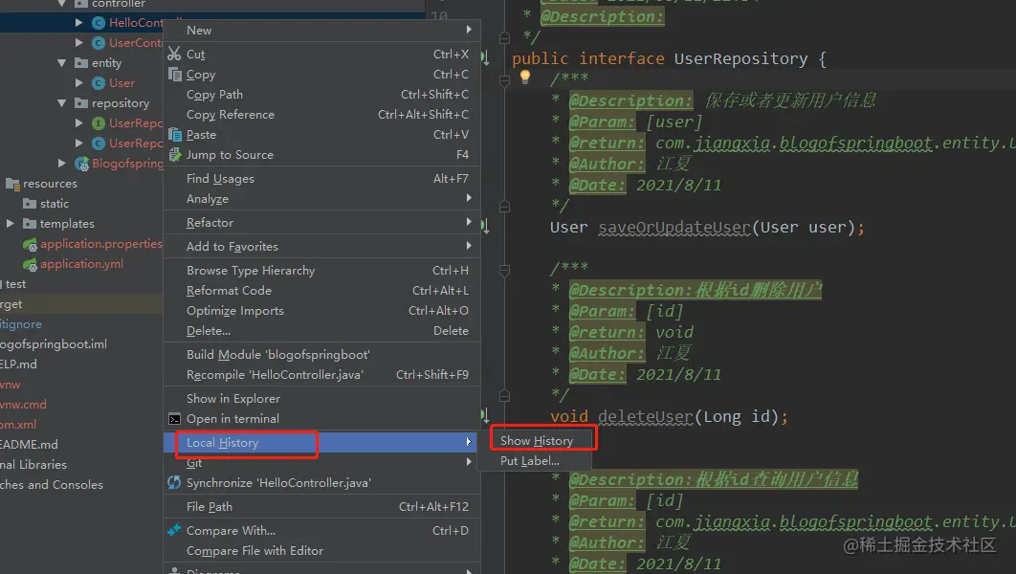The width and height of the screenshot is (1016, 574).
Task: Choose Find Usages menu item
Action: click(321, 178)
